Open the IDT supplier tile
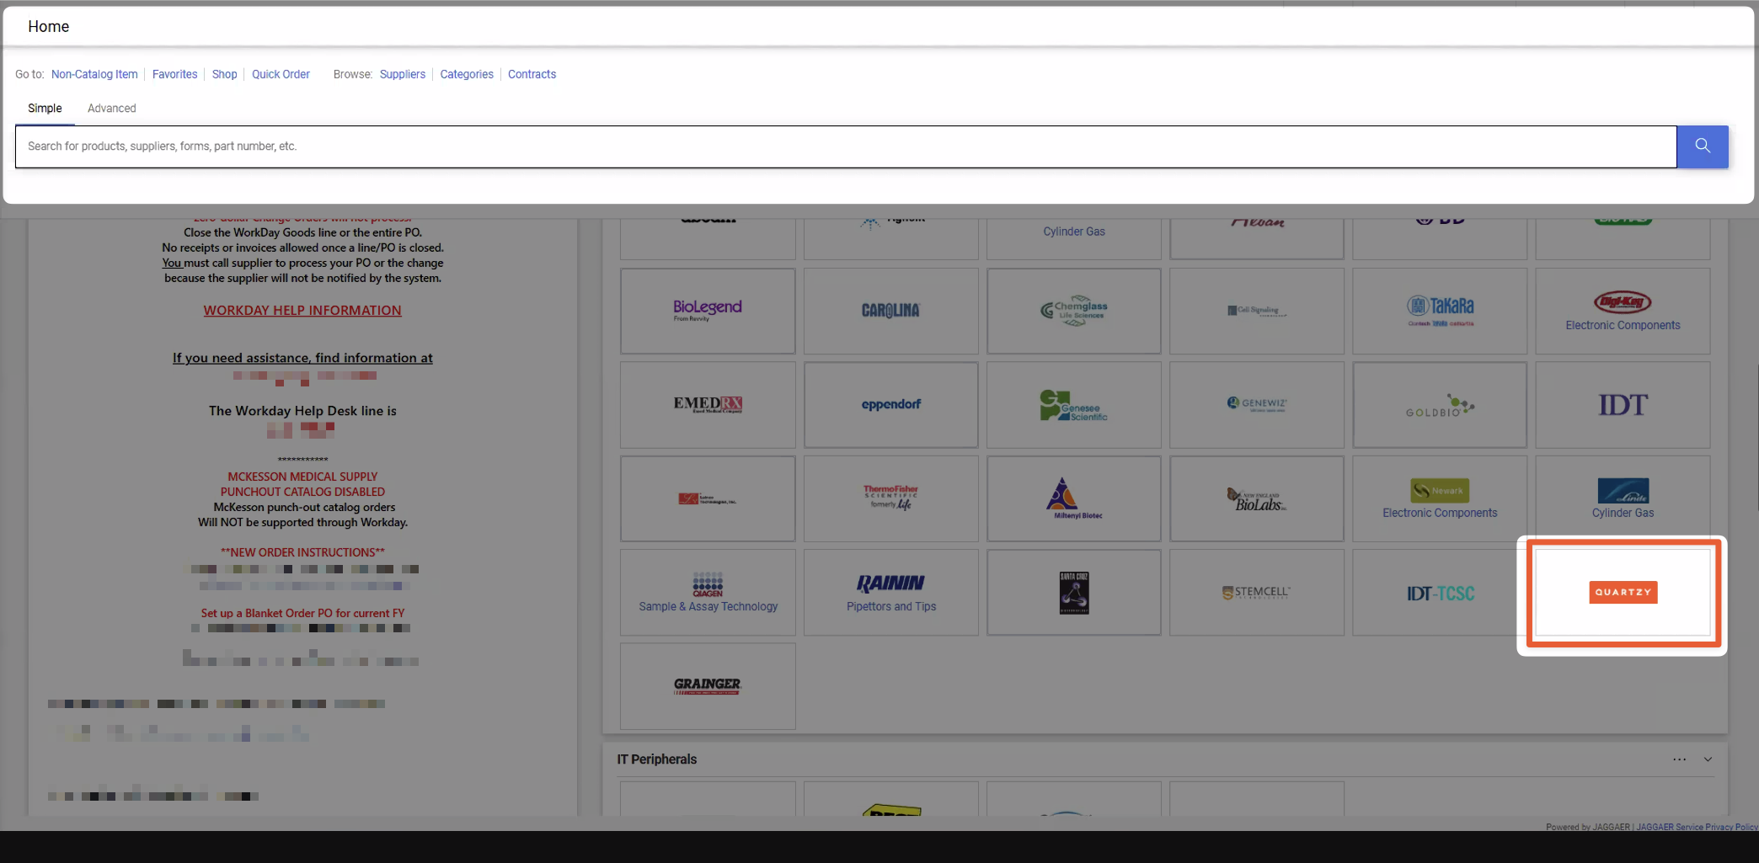Viewport: 1759px width, 863px height. 1623,405
